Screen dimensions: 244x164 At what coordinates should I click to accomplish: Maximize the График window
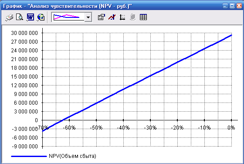pyautogui.click(x=232, y=6)
